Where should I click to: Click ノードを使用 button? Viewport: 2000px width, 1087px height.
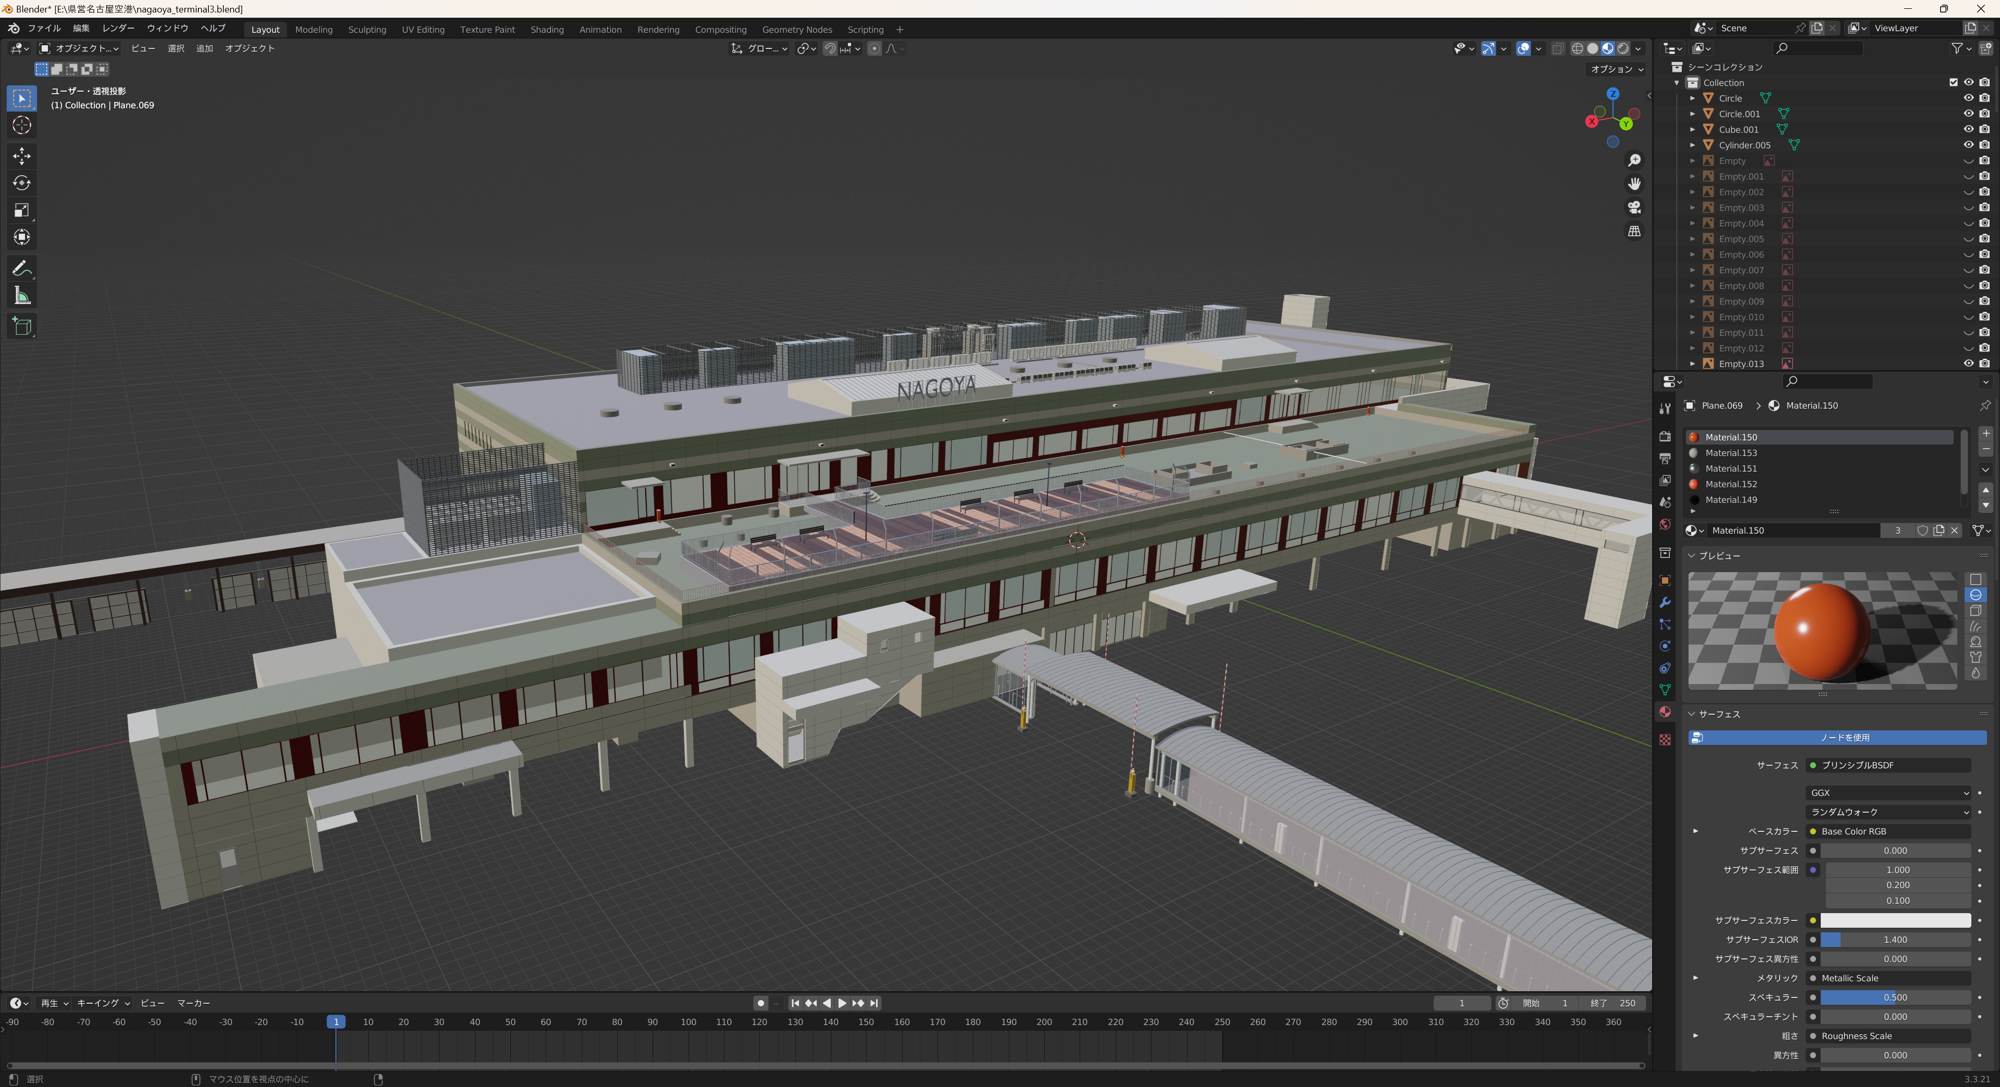point(1837,737)
